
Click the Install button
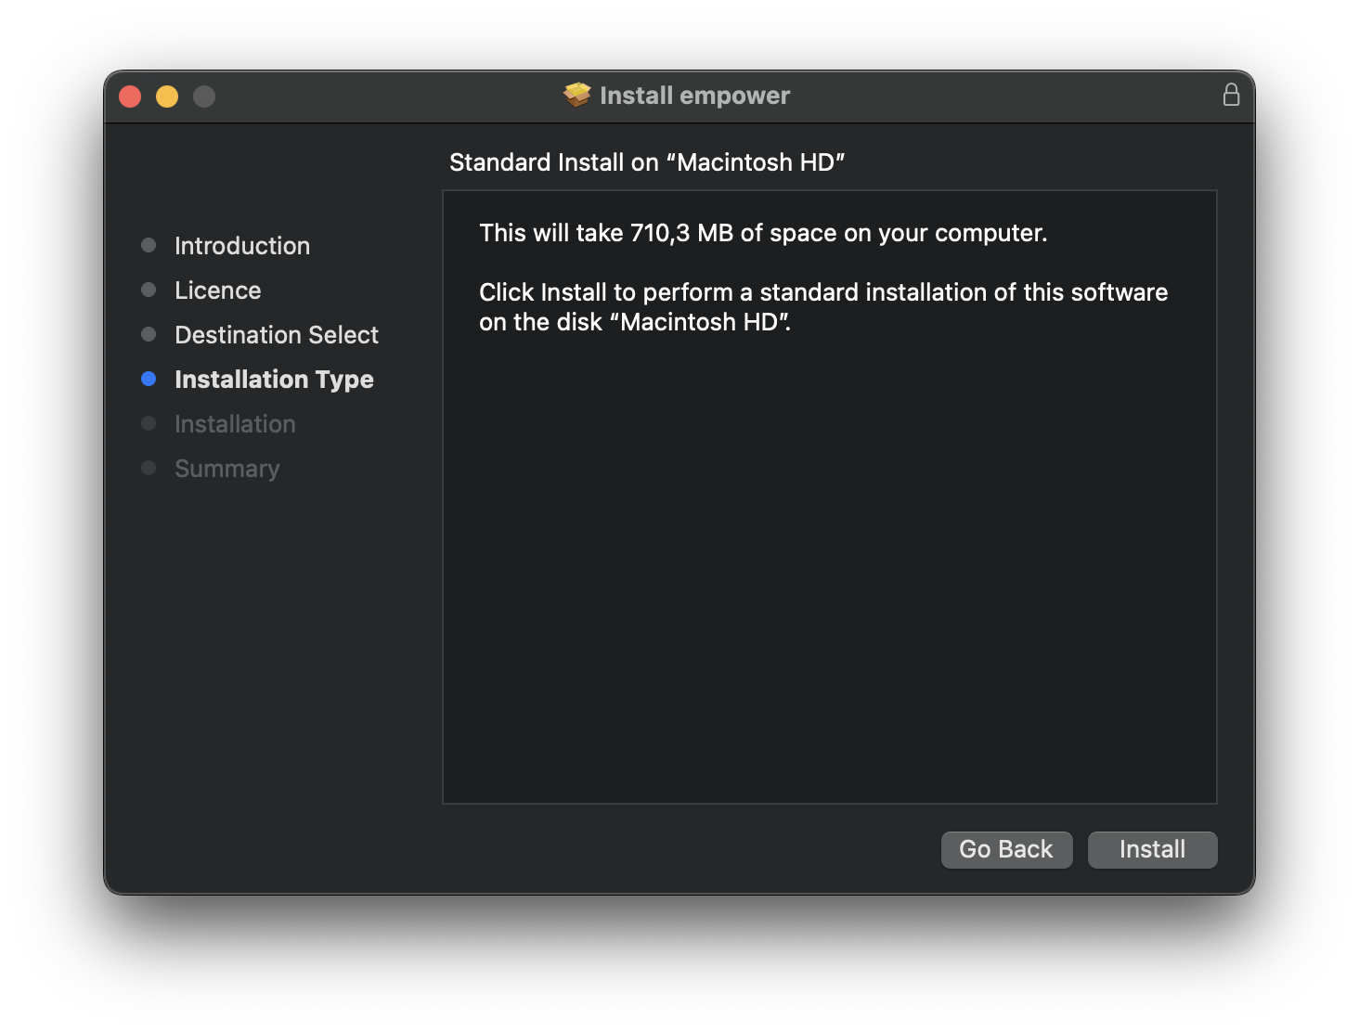click(1152, 849)
